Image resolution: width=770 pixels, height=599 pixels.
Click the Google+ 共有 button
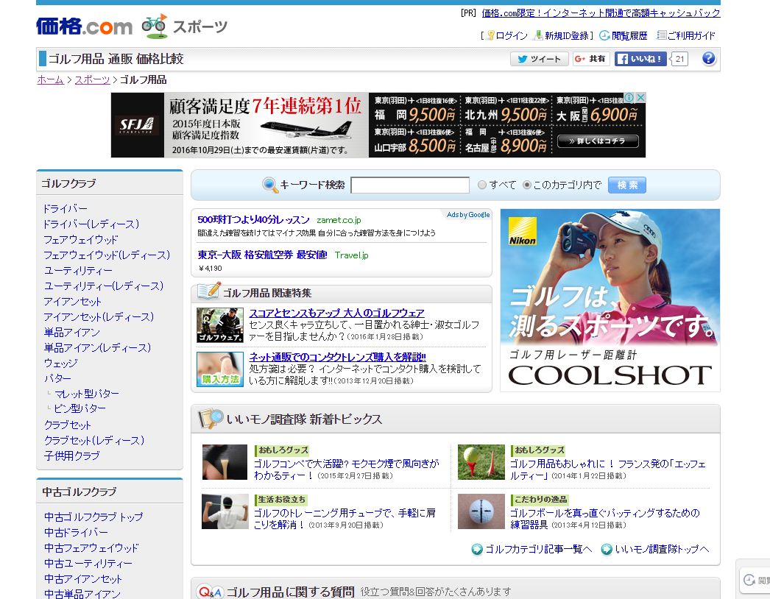[591, 59]
